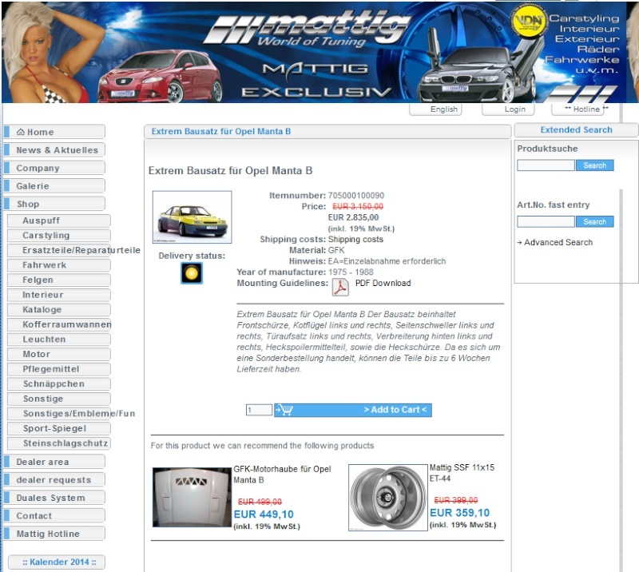
Task: Open the Contact menu item
Action: (x=54, y=515)
